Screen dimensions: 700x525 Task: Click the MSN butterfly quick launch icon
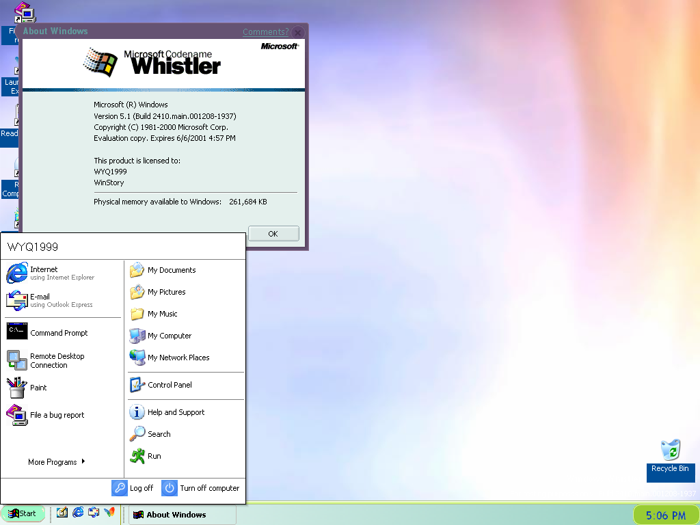click(x=109, y=513)
